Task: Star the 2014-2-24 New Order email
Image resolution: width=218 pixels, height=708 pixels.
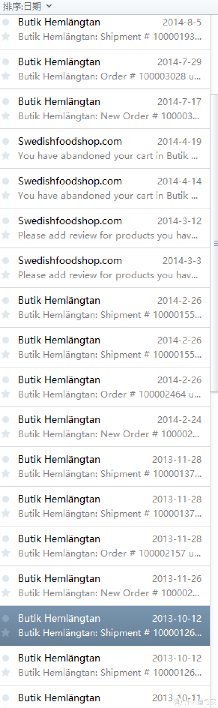Action: click(5, 434)
